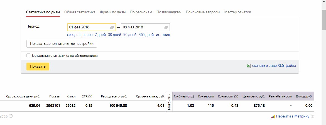Click the Рентабельность column header
The height and width of the screenshot is (125, 326).
pos(280,97)
